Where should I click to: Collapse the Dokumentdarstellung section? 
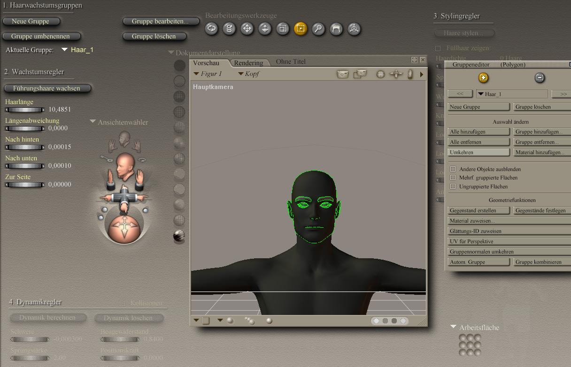(171, 53)
